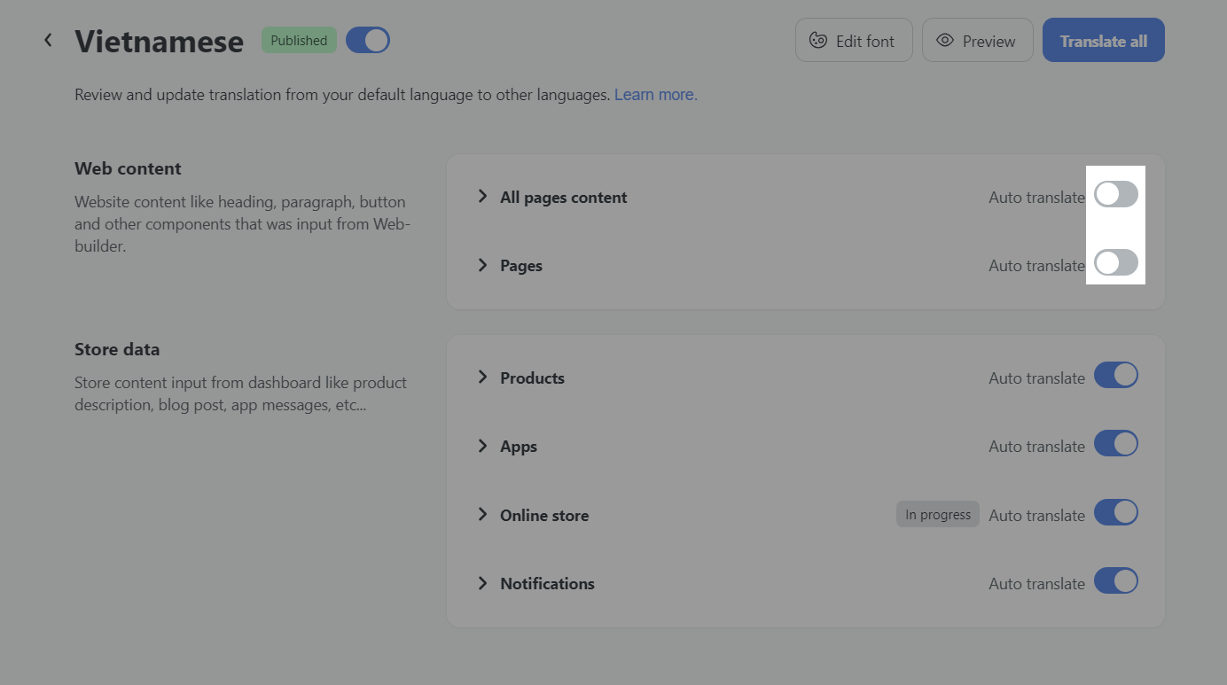Enable Auto translate for All pages content
This screenshot has height=685, width=1227.
pyautogui.click(x=1116, y=194)
